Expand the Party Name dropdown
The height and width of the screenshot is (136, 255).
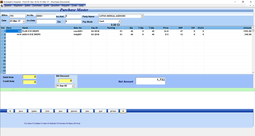coord(142,16)
